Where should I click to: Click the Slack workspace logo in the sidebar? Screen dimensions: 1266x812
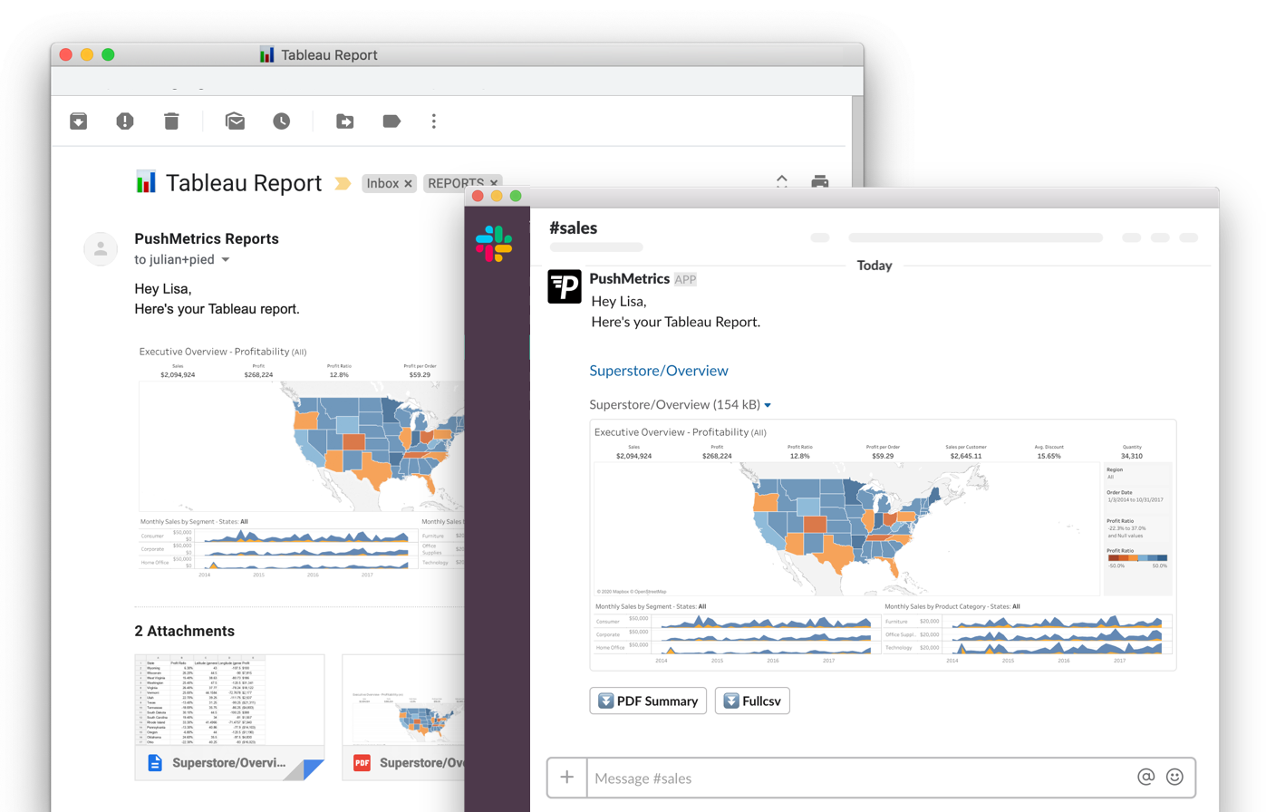click(494, 244)
